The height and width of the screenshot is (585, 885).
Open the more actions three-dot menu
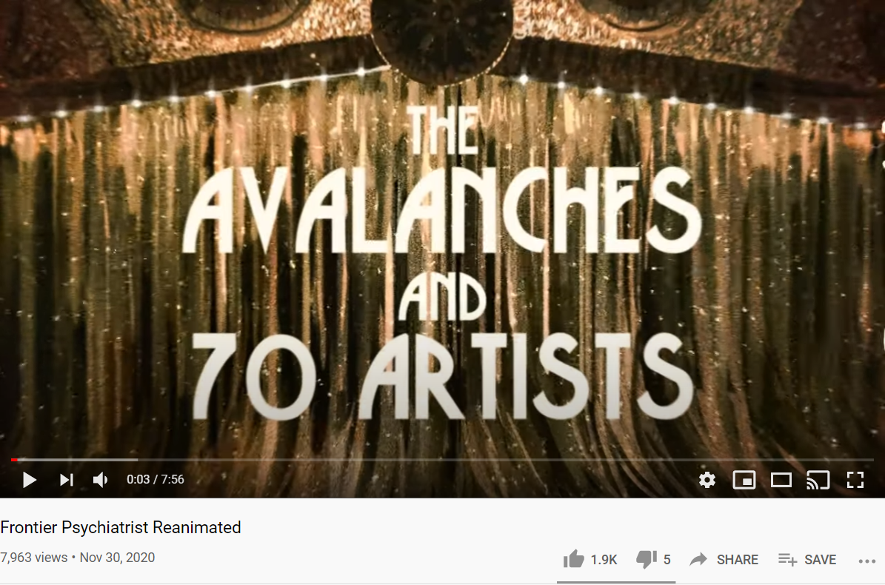(866, 561)
